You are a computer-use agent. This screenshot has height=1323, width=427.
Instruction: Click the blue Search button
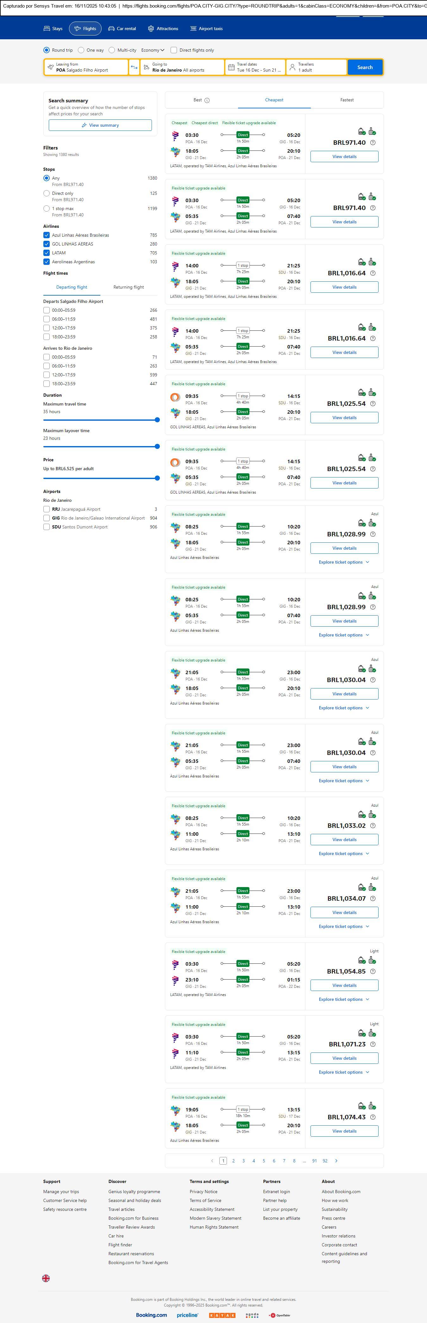[365, 67]
